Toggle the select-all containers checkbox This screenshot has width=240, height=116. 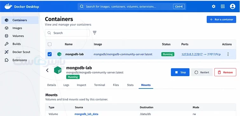click(50, 44)
